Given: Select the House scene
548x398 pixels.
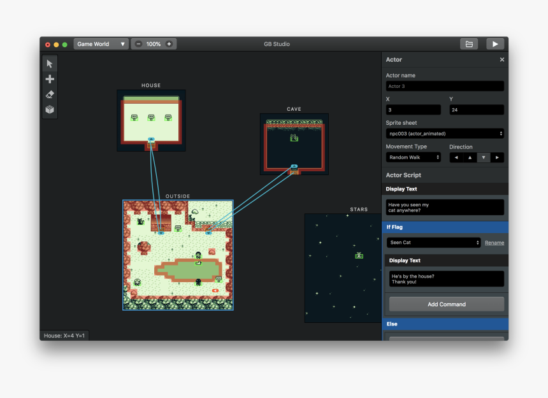Looking at the screenshot, I should [151, 120].
